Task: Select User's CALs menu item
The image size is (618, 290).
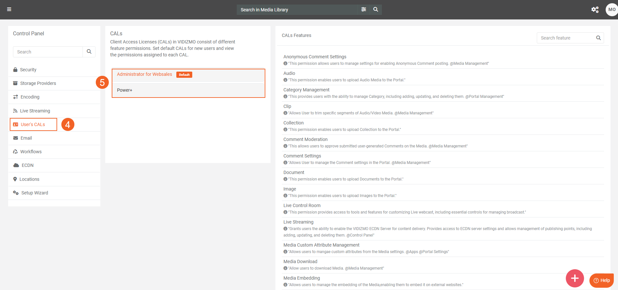Action: coord(33,124)
